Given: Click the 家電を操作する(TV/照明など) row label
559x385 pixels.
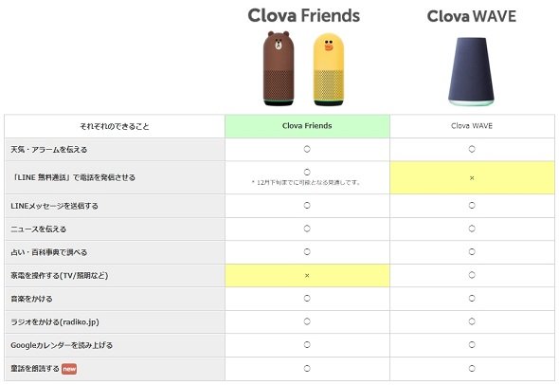Looking at the screenshot, I should [x=59, y=275].
